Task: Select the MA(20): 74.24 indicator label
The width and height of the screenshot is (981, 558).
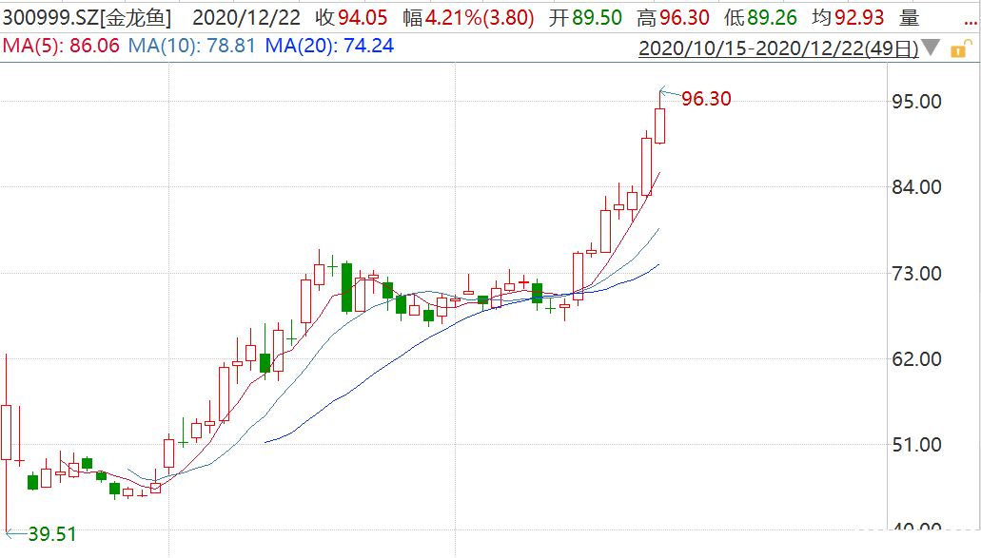Action: point(329,46)
